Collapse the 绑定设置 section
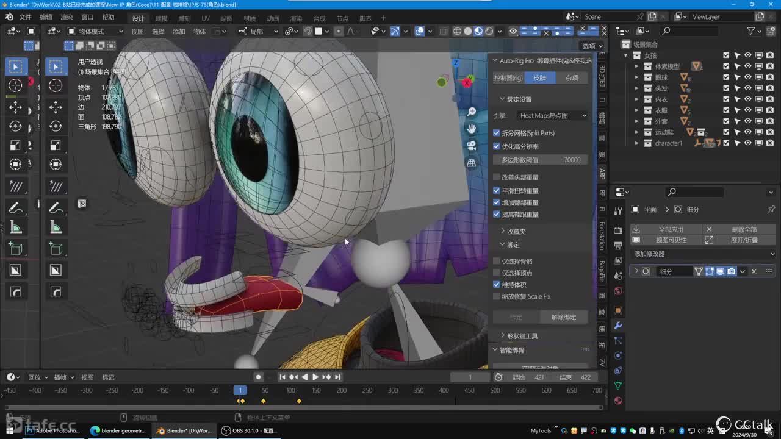This screenshot has height=439, width=781. [x=516, y=99]
